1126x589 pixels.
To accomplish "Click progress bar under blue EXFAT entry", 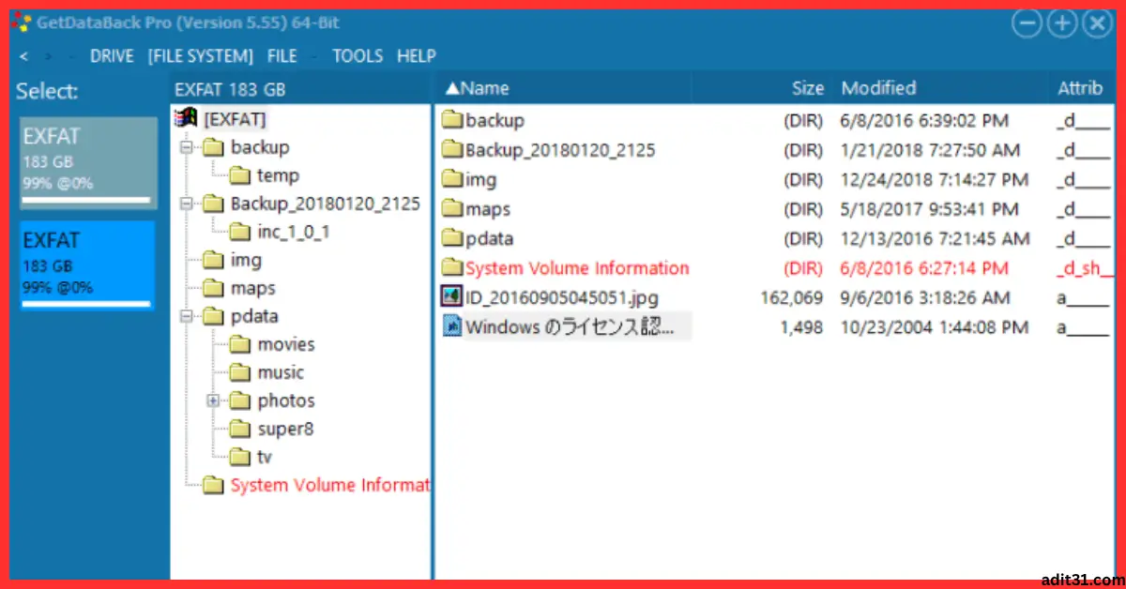I will tap(86, 304).
